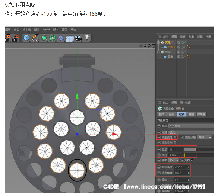Image resolution: width=215 pixels, height=193 pixels.
Task: Open Edit Render Settings clapperboard icon
Action: click(x=15, y=38)
